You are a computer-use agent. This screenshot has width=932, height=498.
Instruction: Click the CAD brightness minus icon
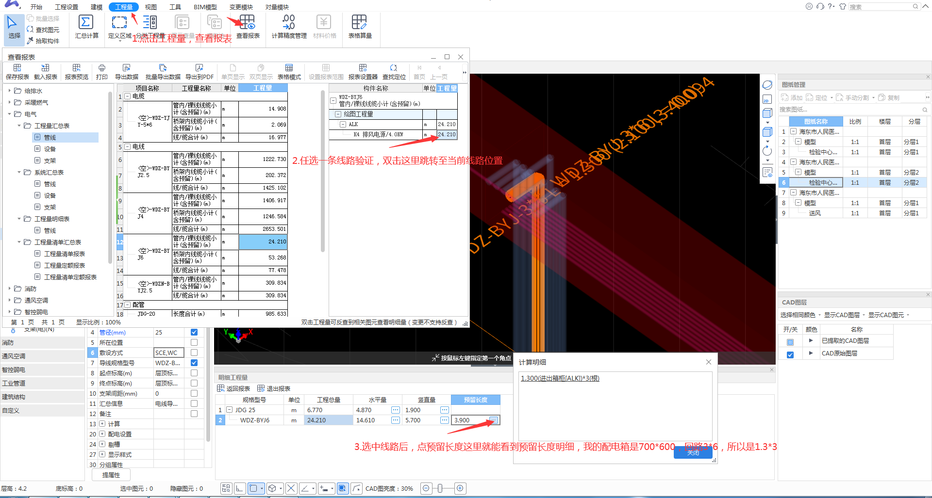pos(426,488)
